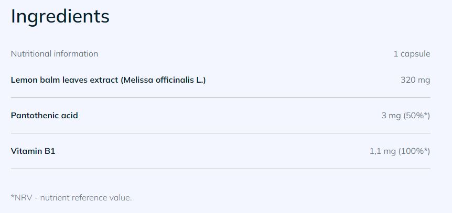
Task: Click the "Ingredients" heading
Action: point(60,17)
